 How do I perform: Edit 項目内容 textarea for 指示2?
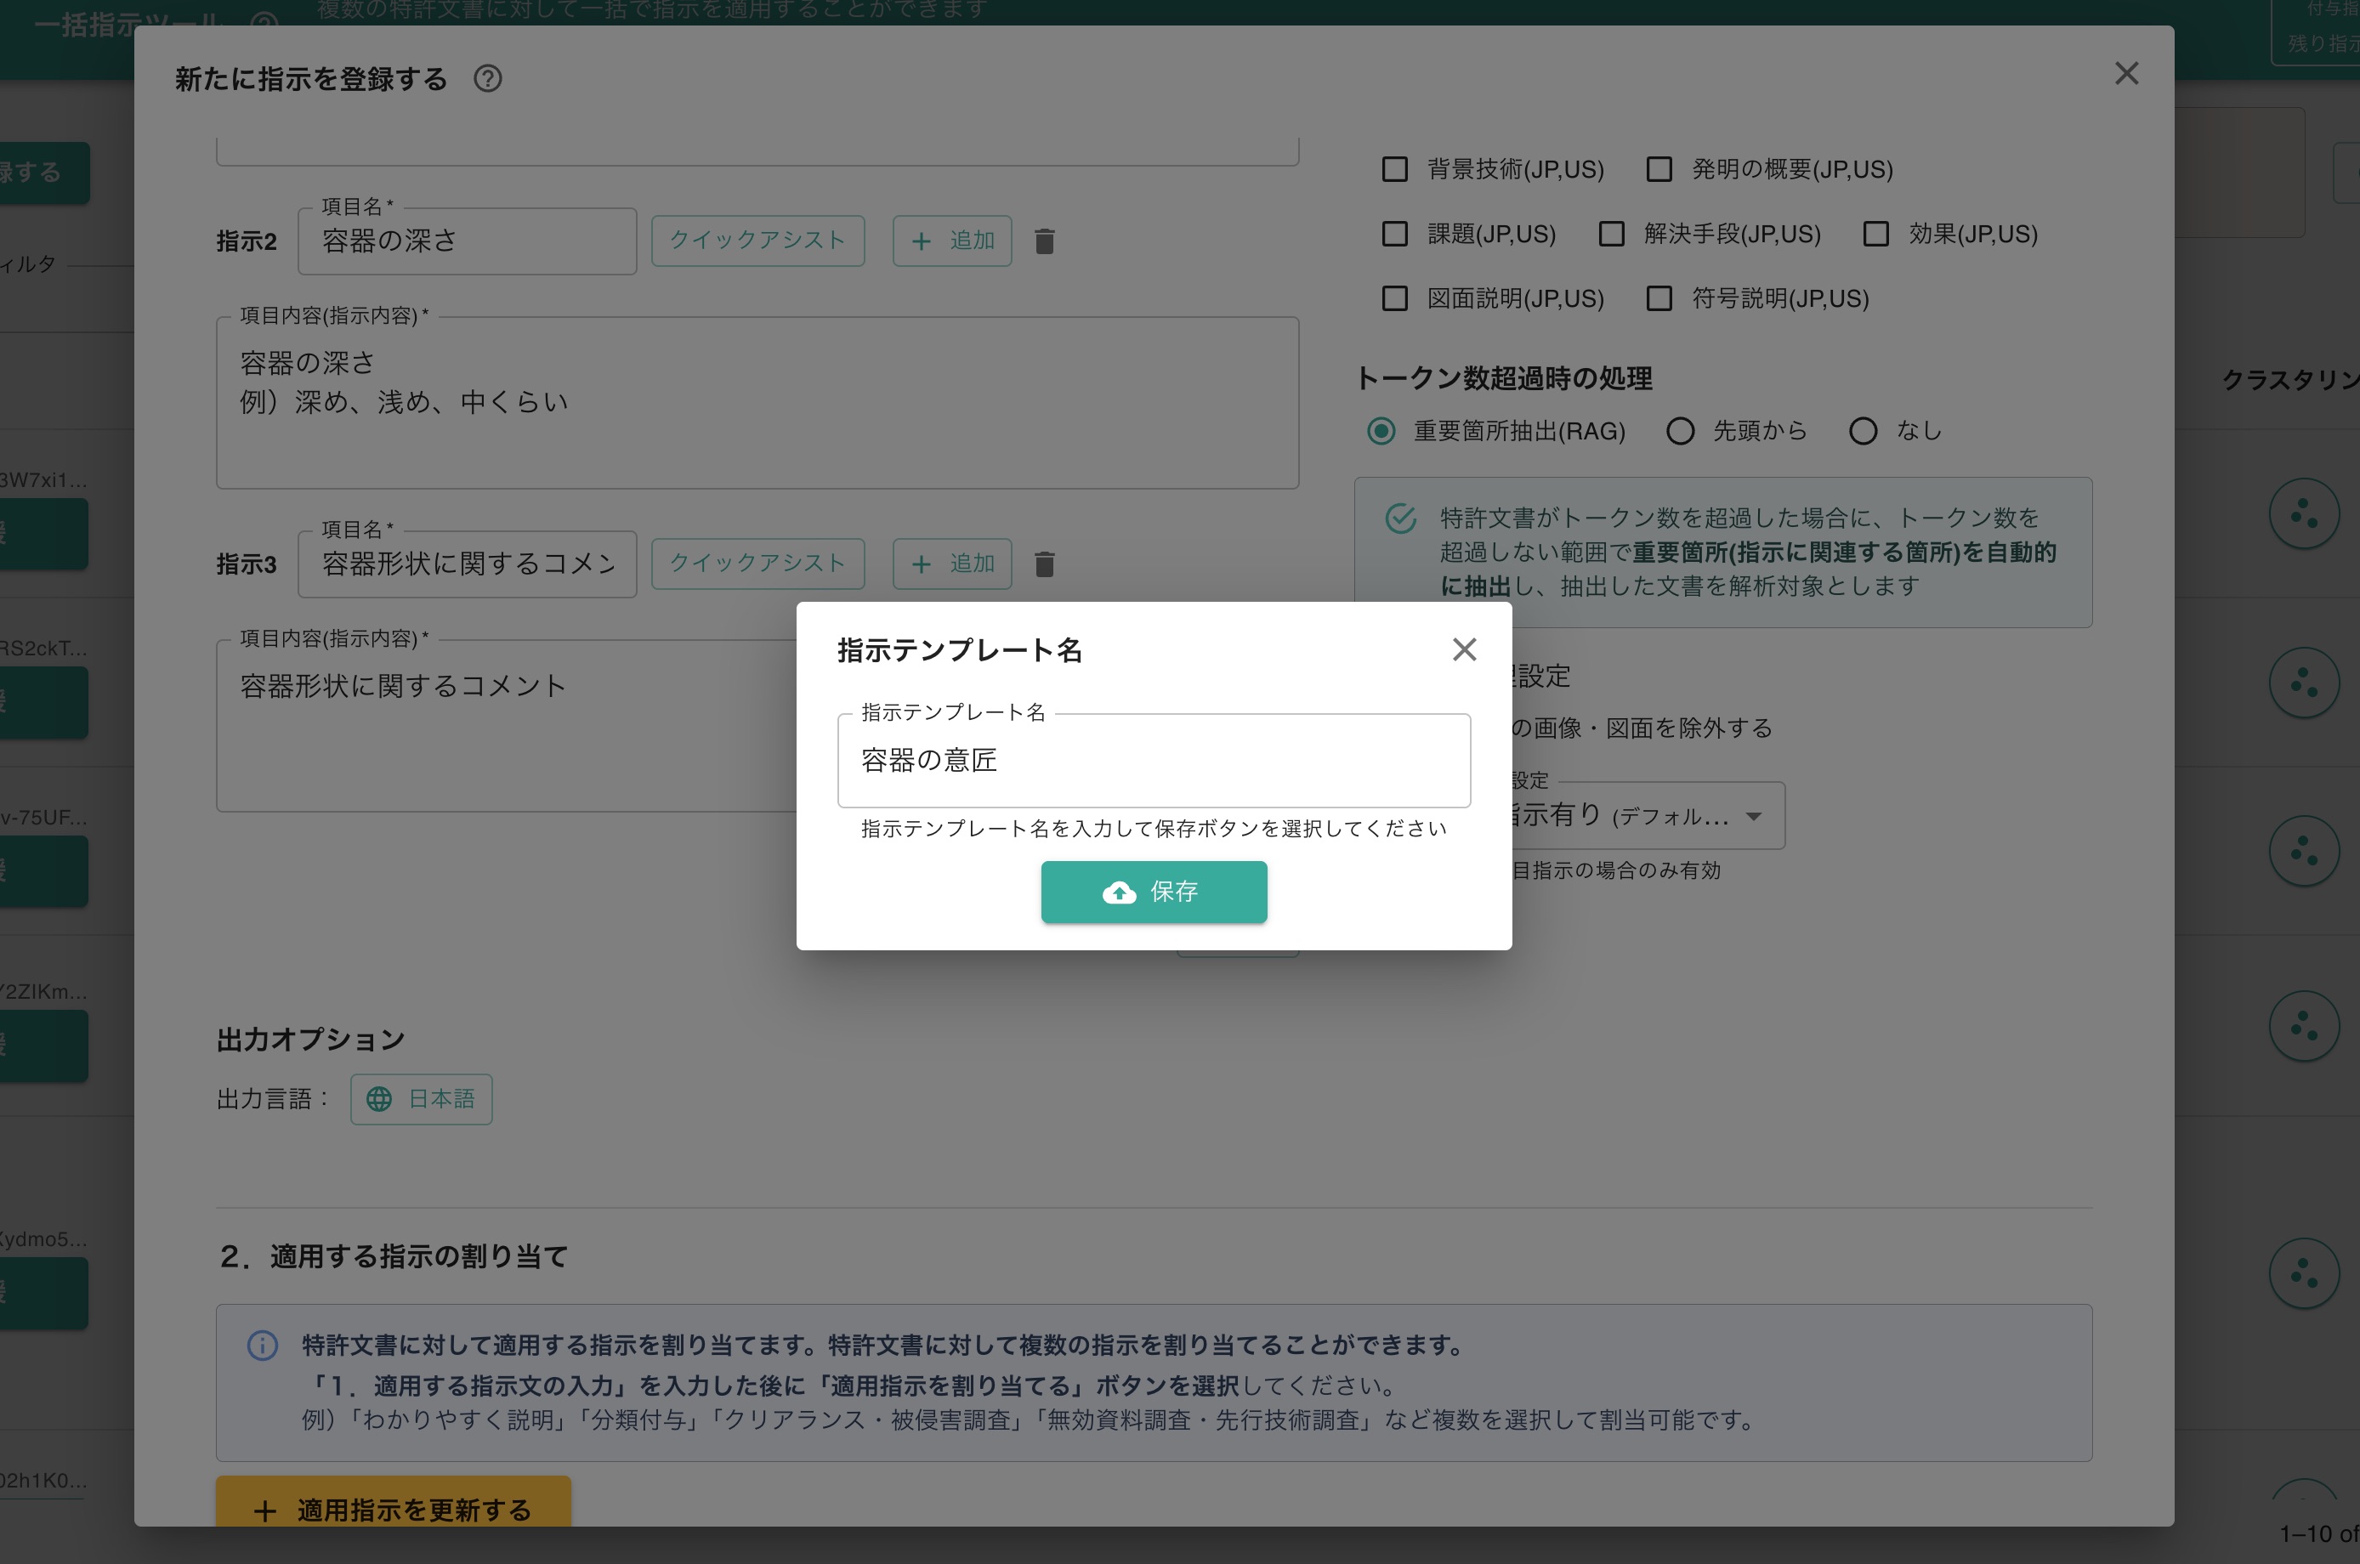[758, 403]
